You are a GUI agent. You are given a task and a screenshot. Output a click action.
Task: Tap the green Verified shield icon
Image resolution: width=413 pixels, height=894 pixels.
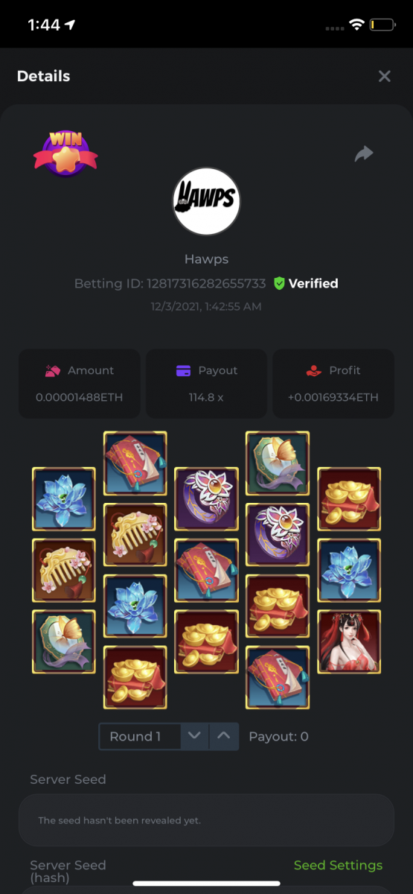coord(279,283)
